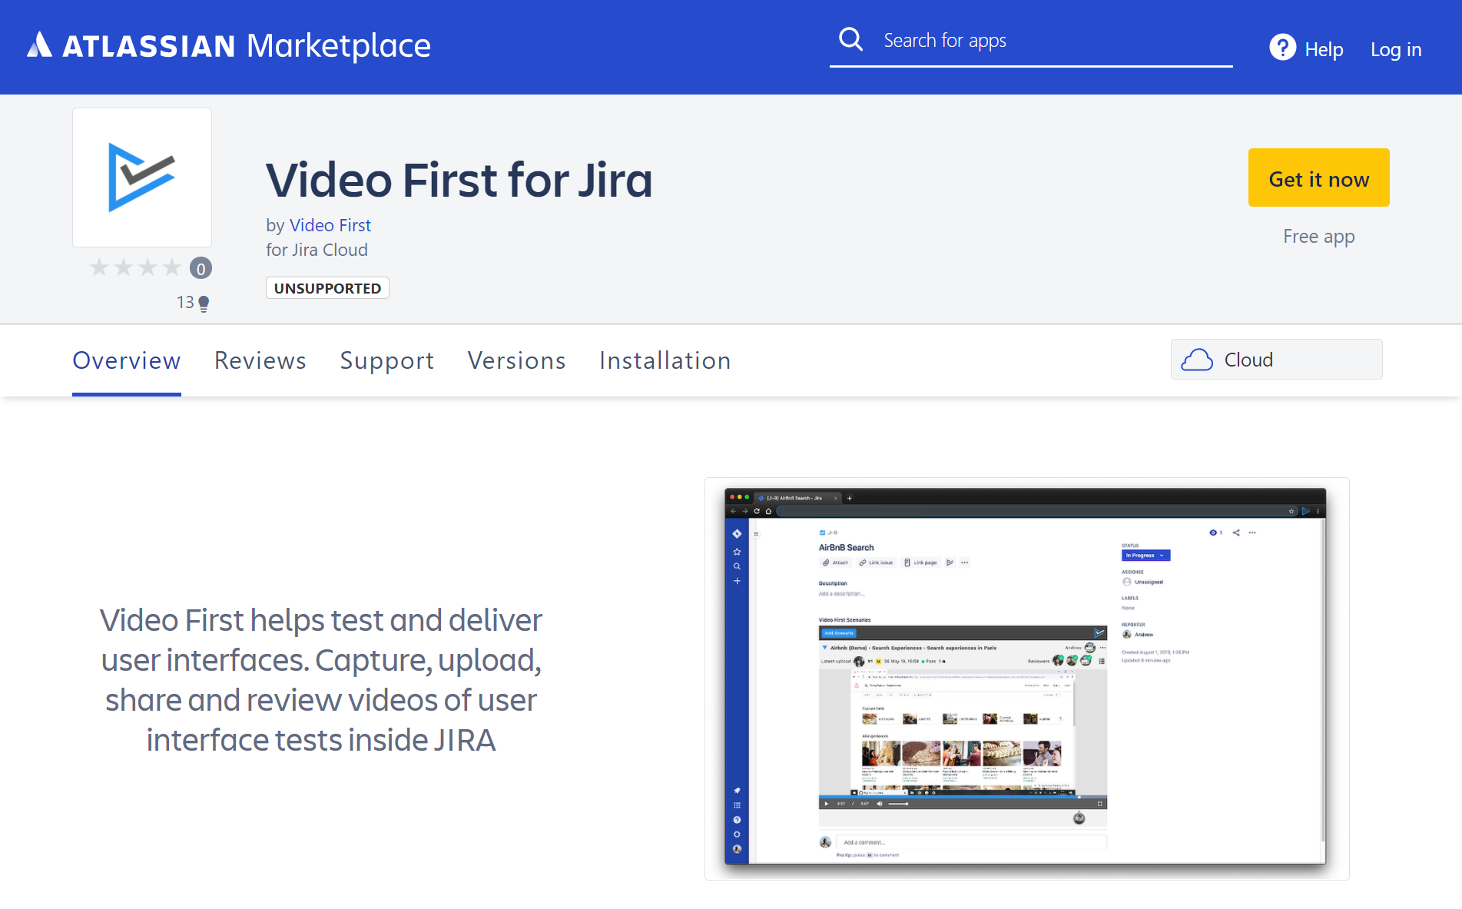Collapse the Airbnb (Demo) scenario triangle
The image size is (1462, 909).
824,648
